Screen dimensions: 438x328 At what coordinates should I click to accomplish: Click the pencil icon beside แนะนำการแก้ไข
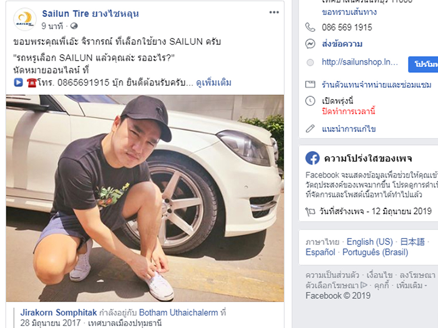coord(310,129)
